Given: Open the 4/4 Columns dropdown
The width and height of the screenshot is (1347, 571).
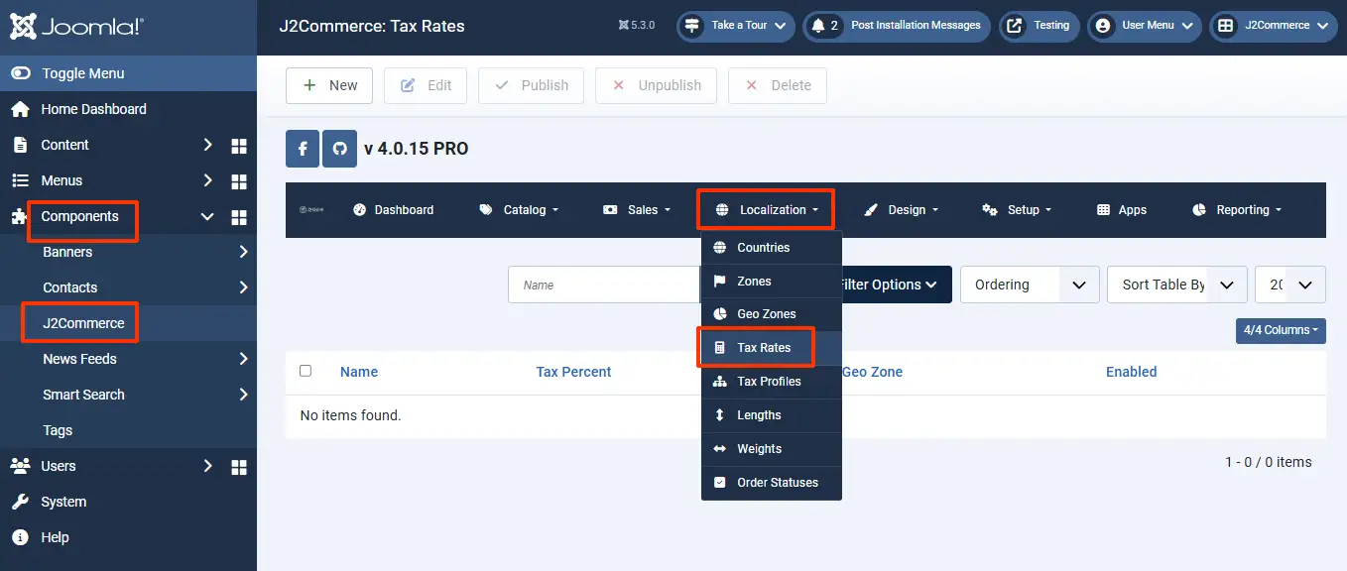Looking at the screenshot, I should coord(1281,330).
